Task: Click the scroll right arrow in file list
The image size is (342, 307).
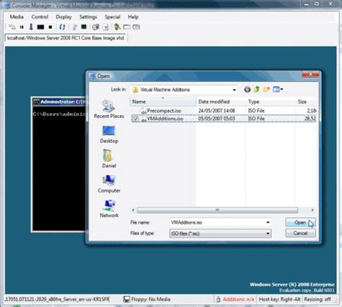Action: (x=312, y=210)
